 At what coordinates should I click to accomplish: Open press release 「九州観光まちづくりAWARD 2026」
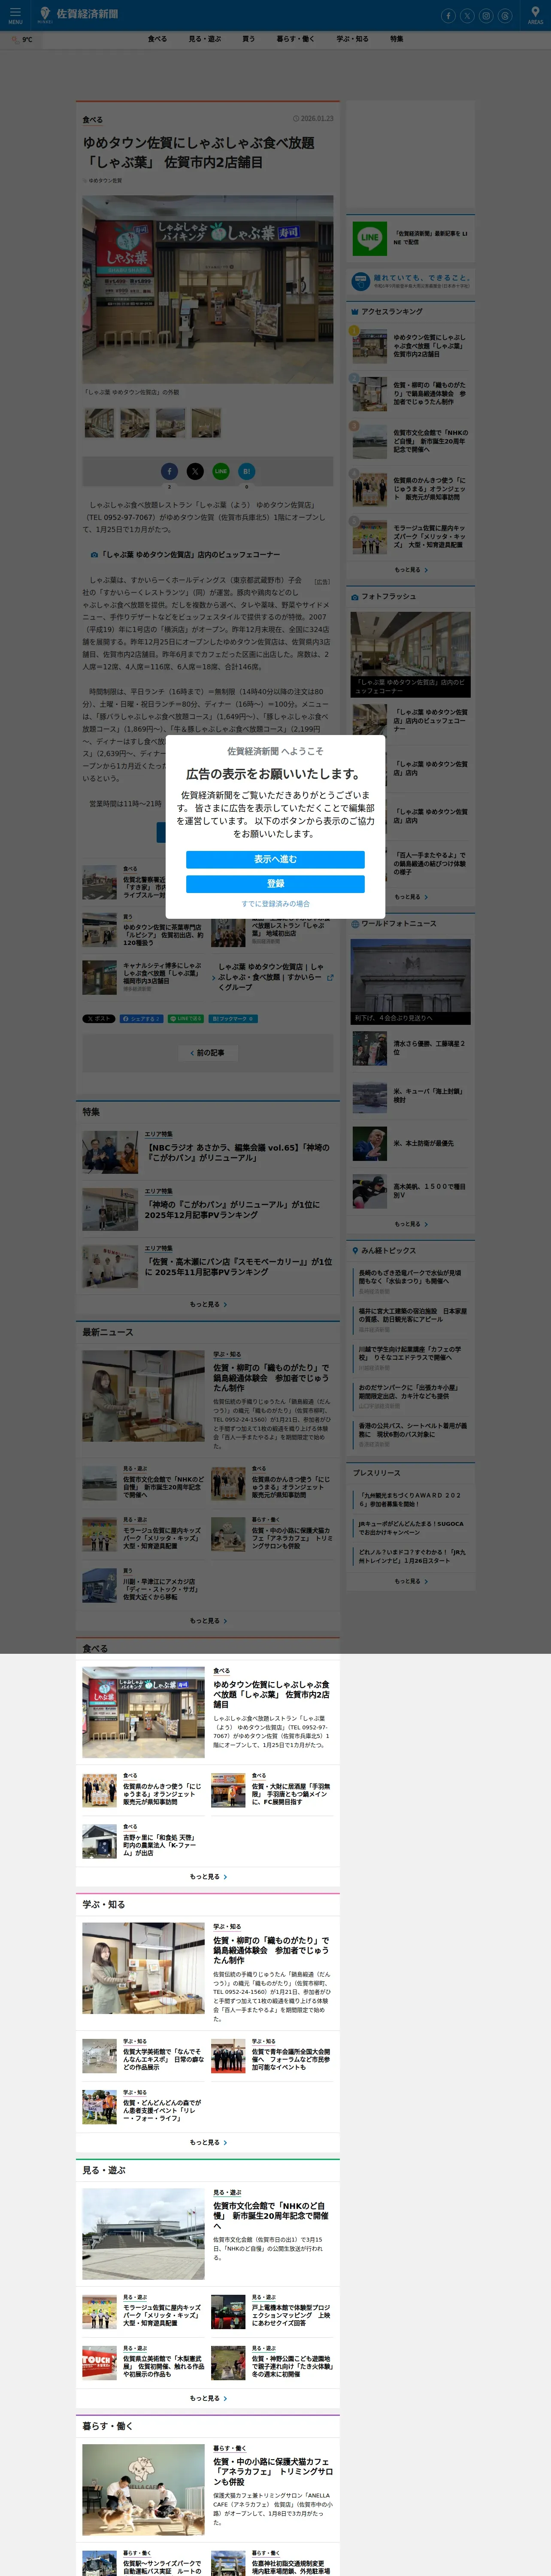pos(410,1500)
